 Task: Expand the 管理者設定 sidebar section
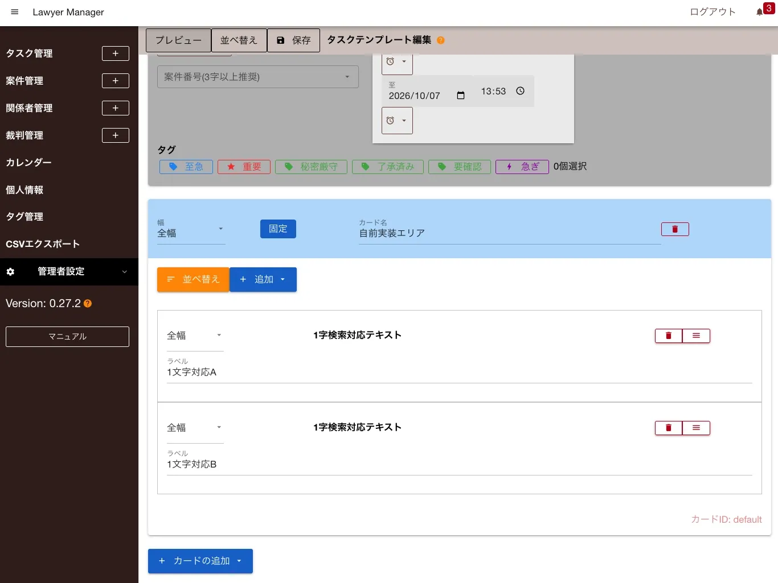click(69, 272)
